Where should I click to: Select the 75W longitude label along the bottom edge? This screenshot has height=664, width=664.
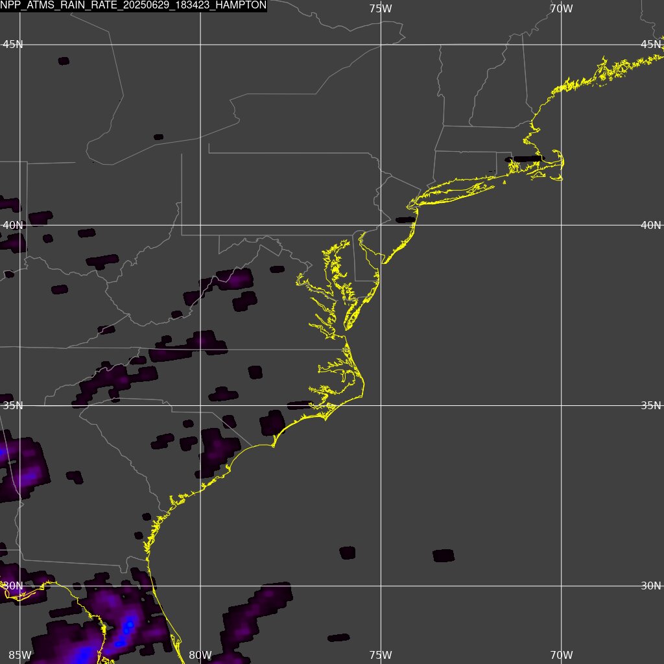coord(380,655)
